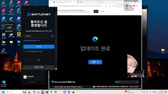Click Edge back navigation arrow
The height and width of the screenshot is (94, 168).
(x=51, y=6)
